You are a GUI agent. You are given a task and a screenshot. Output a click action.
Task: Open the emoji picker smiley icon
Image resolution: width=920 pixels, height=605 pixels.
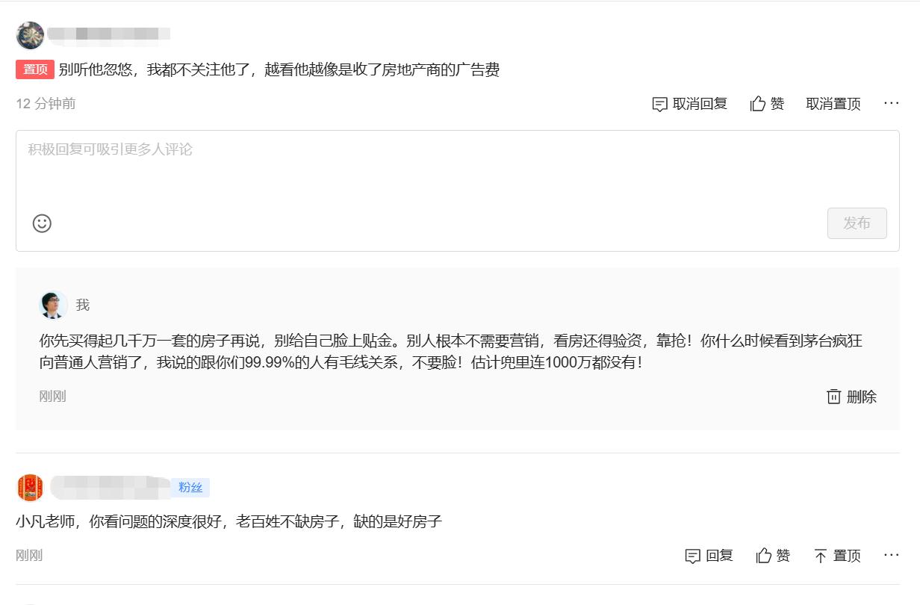42,223
